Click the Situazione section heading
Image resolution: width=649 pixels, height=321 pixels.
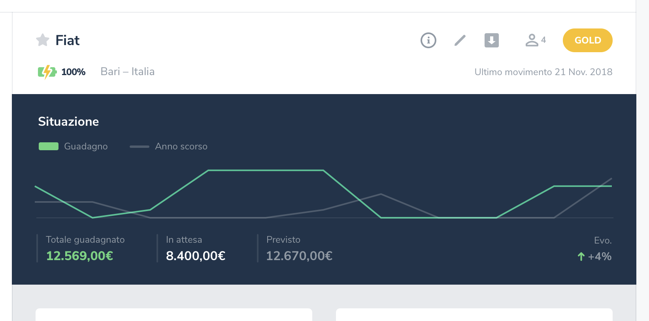[68, 121]
